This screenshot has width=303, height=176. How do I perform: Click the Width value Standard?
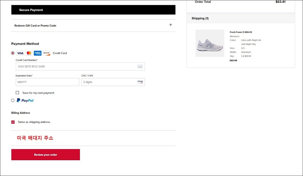point(246,52)
